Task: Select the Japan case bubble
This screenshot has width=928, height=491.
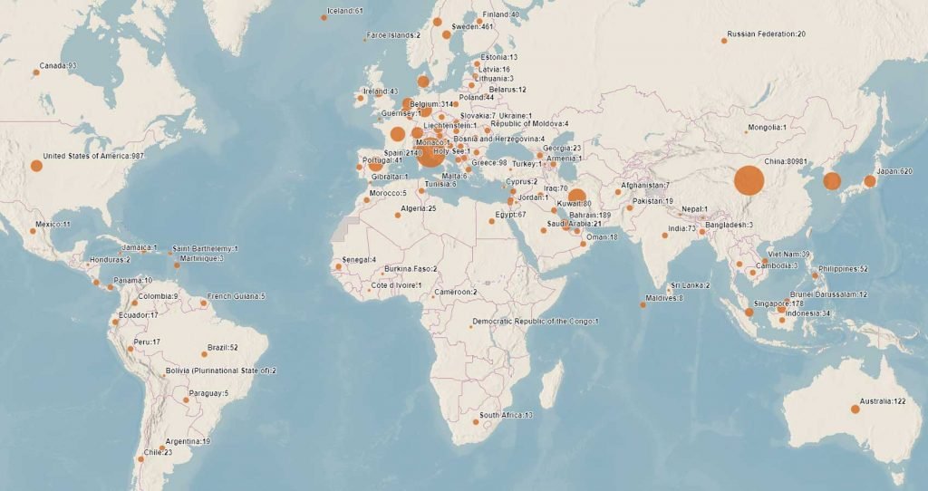Action: click(x=869, y=181)
